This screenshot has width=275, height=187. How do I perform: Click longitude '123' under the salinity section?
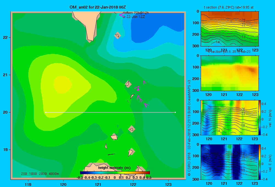coord(255,95)
